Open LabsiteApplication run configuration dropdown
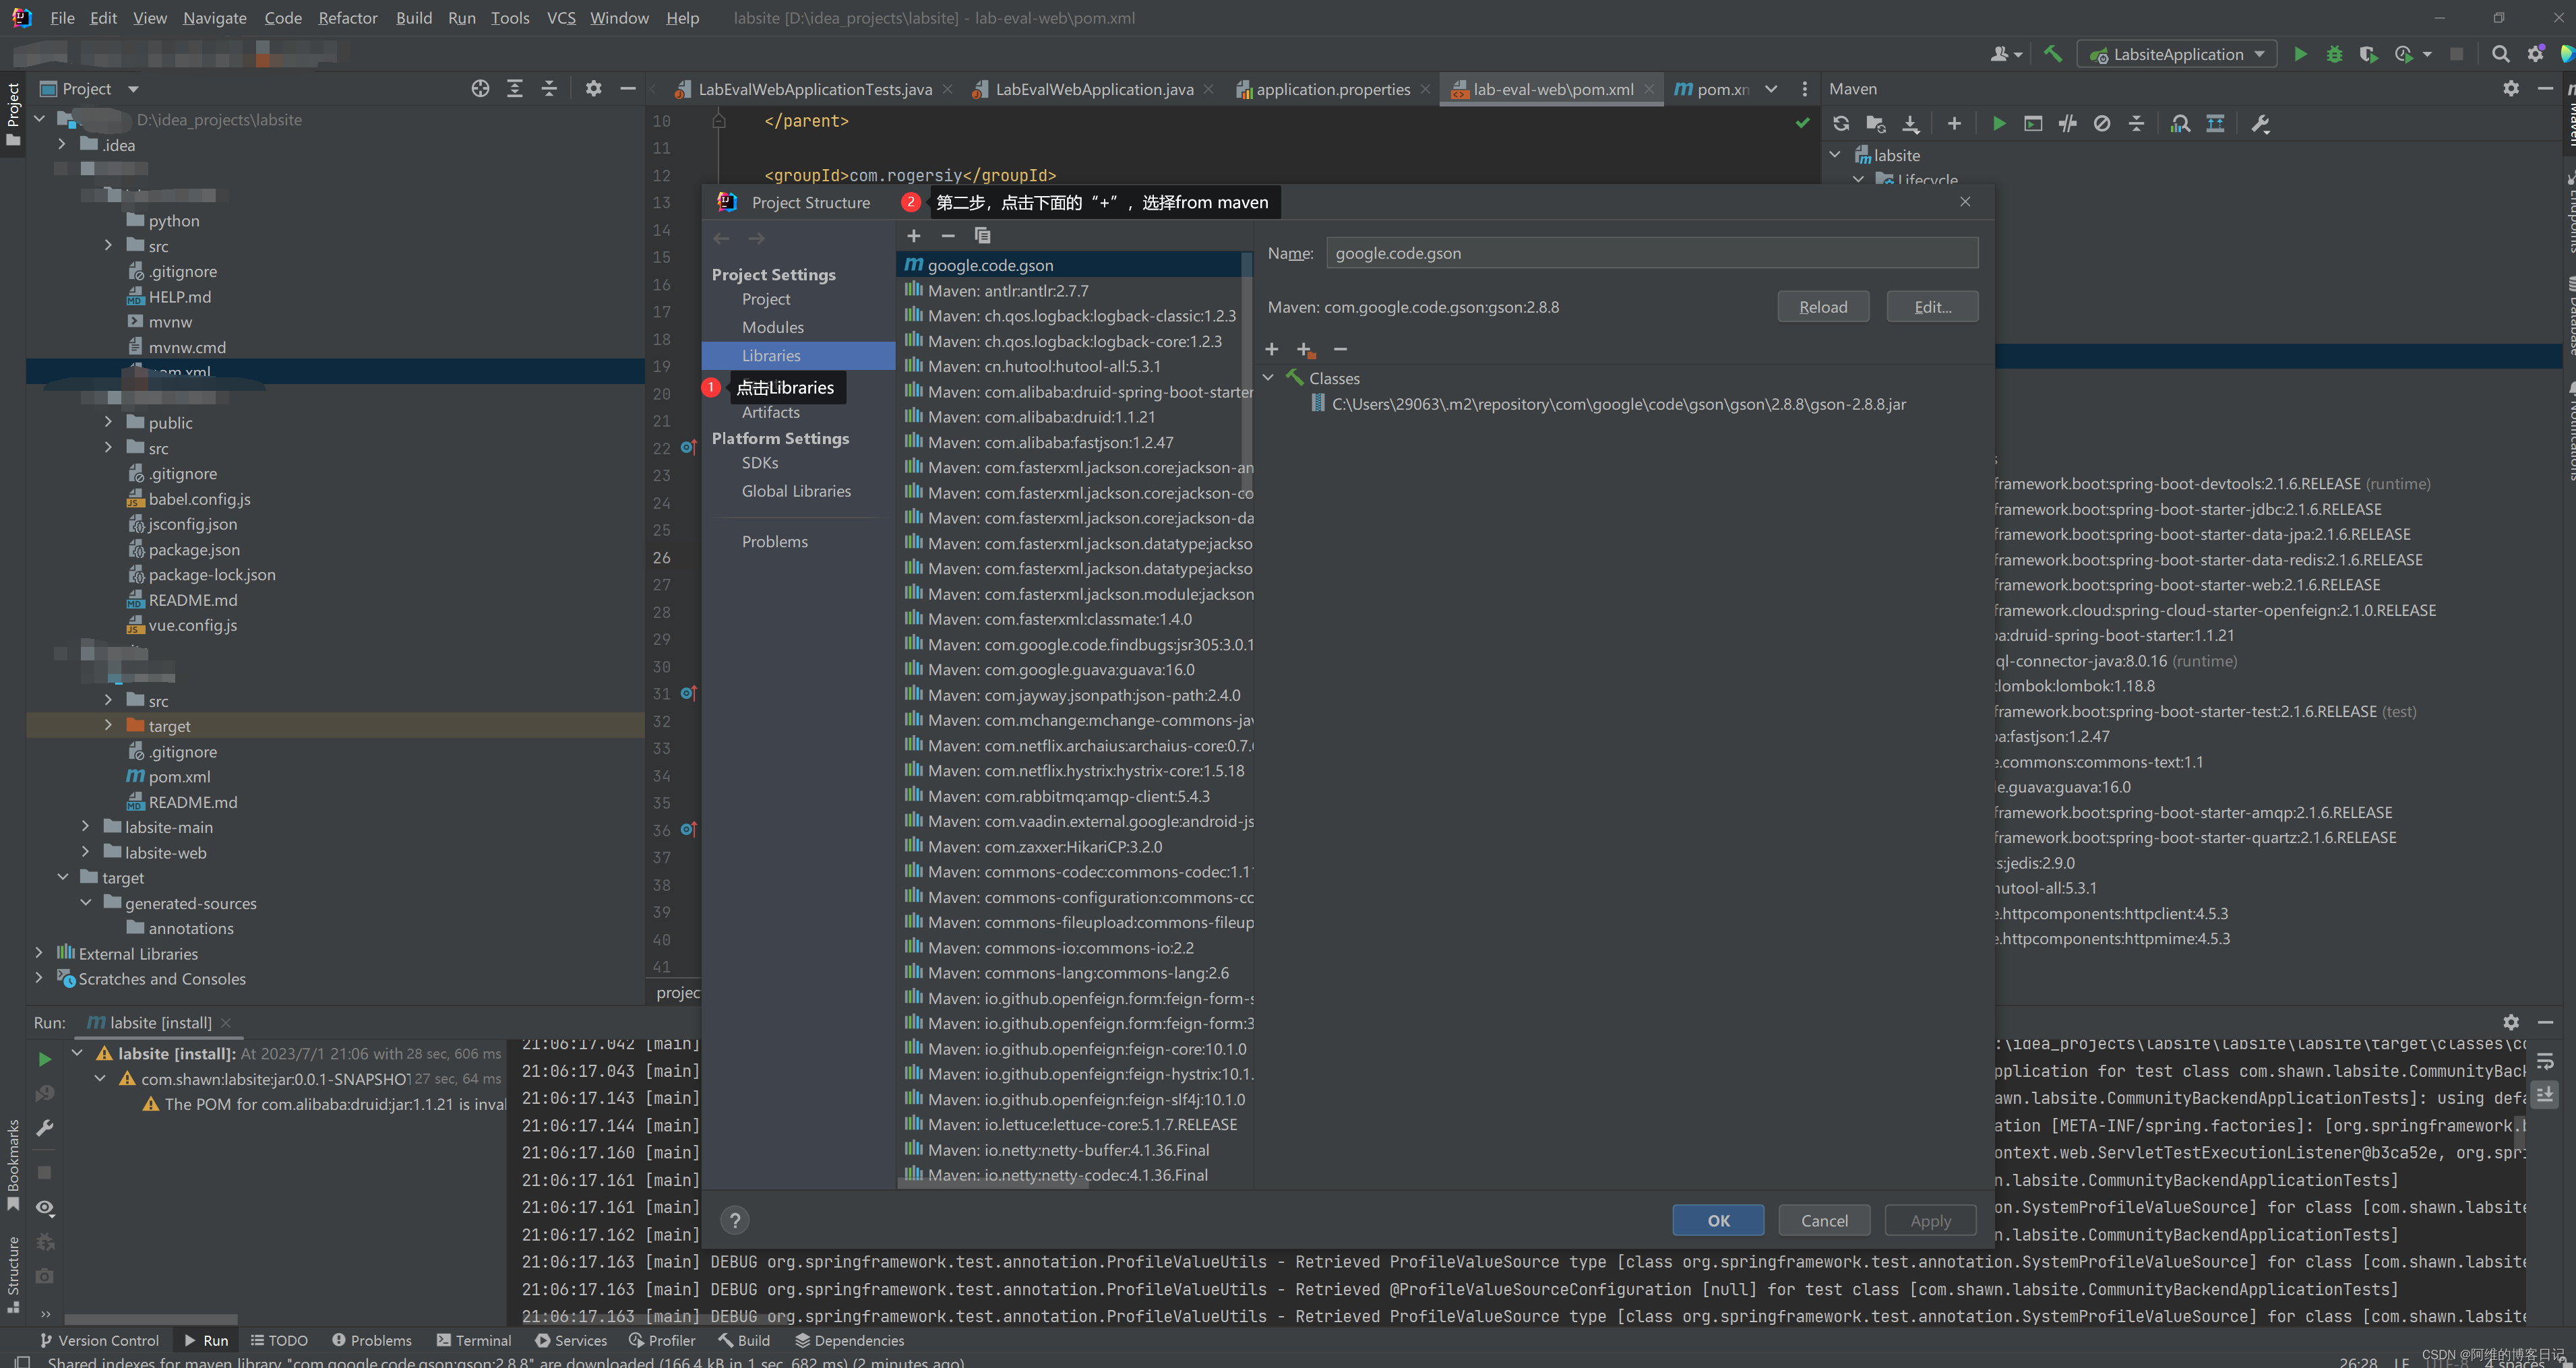The image size is (2576, 1368). pos(2177,54)
